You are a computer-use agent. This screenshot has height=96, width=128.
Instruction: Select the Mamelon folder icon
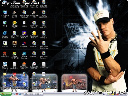(x=5, y=75)
